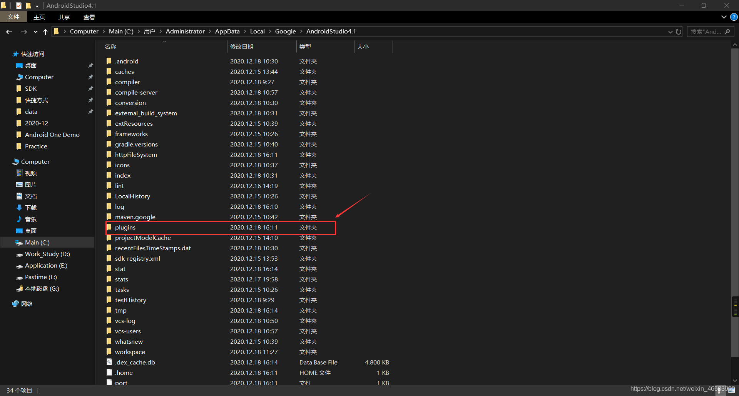
Task: Select the .home file icon
Action: click(109, 372)
